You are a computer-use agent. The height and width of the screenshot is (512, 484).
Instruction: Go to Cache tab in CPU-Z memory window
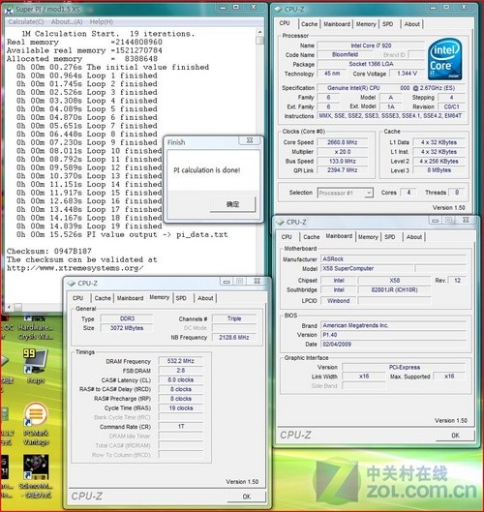click(x=103, y=298)
